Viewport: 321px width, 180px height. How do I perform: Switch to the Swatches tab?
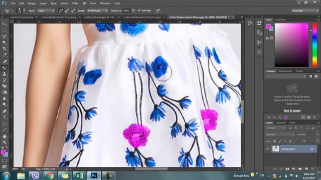[280, 20]
